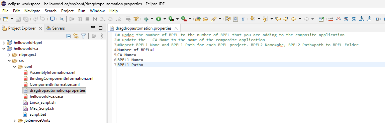Toggle Link with Editor in Project Explorer

point(76,36)
